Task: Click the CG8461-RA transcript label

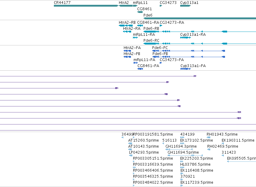Action: pyautogui.click(x=148, y=23)
